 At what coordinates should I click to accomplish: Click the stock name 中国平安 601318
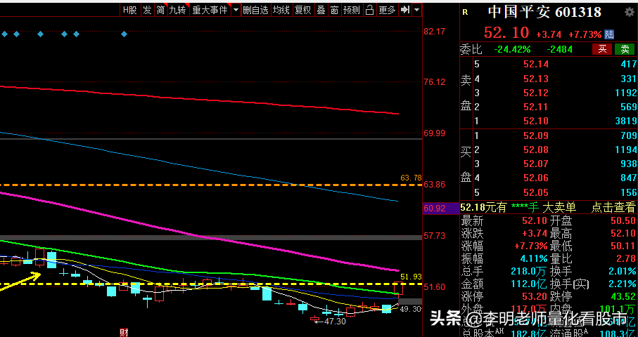(x=544, y=12)
